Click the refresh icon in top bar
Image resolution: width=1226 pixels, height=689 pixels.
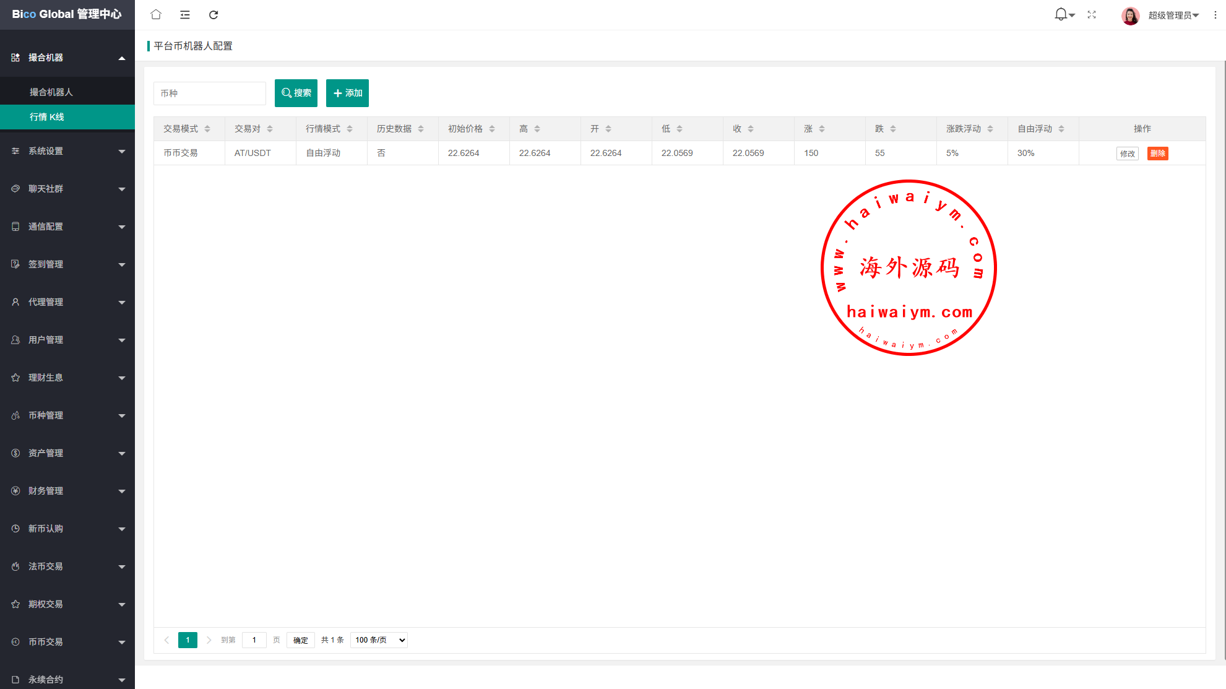pos(214,14)
